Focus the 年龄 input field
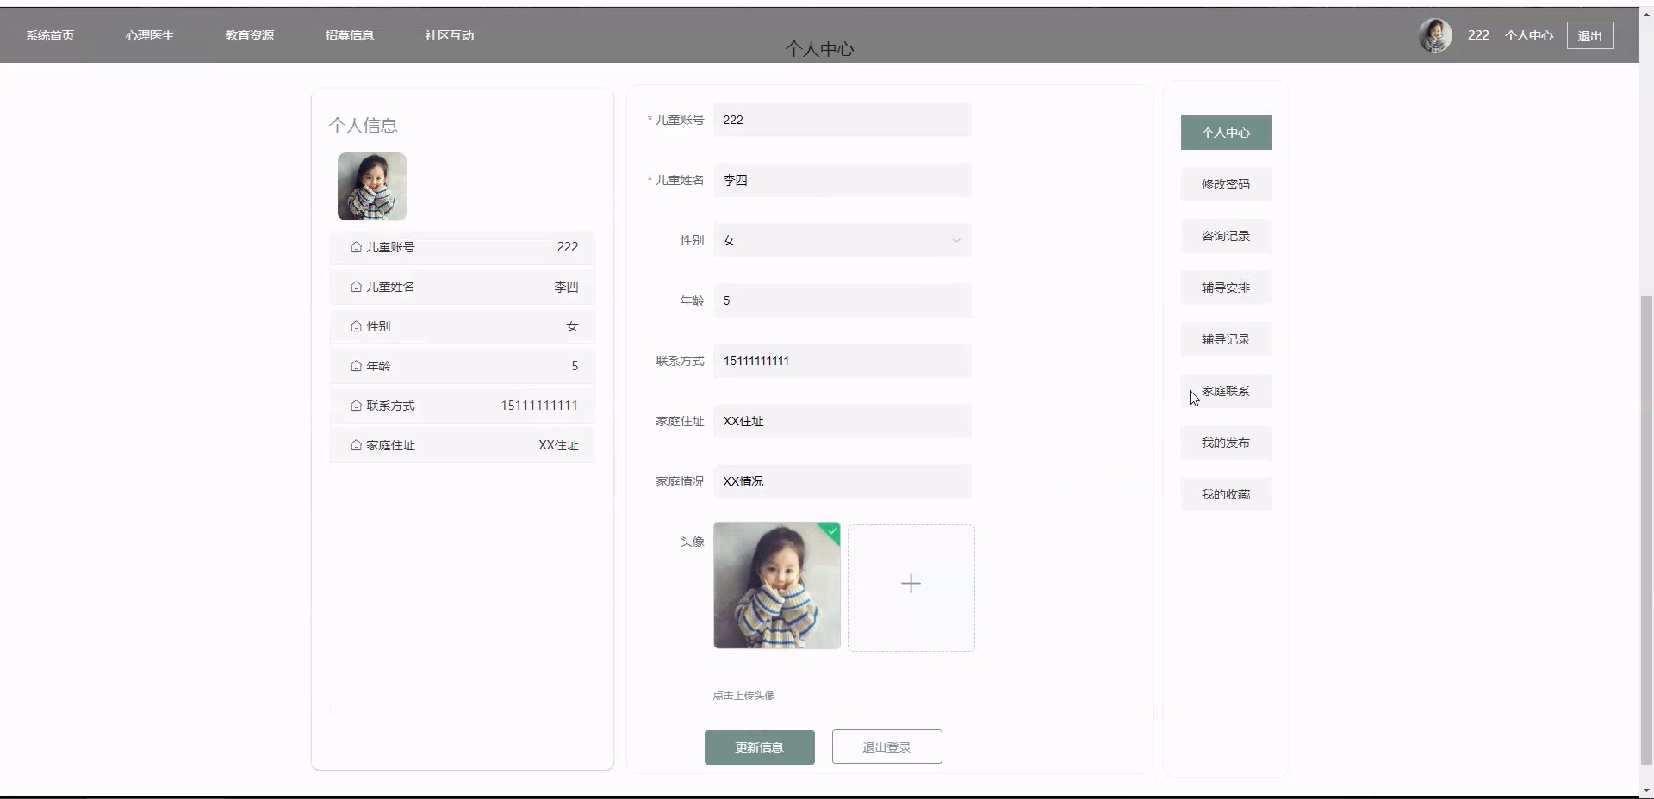Image resolution: width=1654 pixels, height=799 pixels. pyautogui.click(x=843, y=300)
